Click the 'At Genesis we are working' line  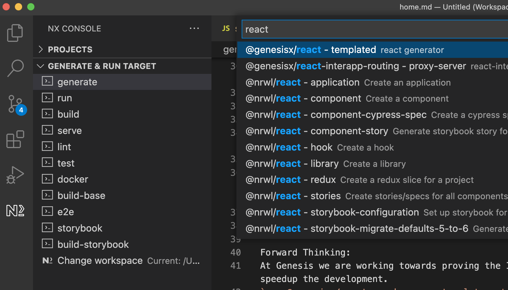pyautogui.click(x=384, y=266)
